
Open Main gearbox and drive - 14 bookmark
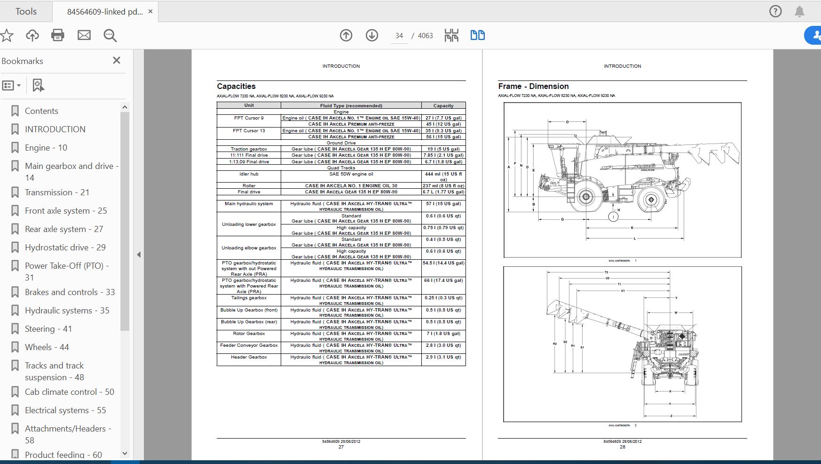71,172
